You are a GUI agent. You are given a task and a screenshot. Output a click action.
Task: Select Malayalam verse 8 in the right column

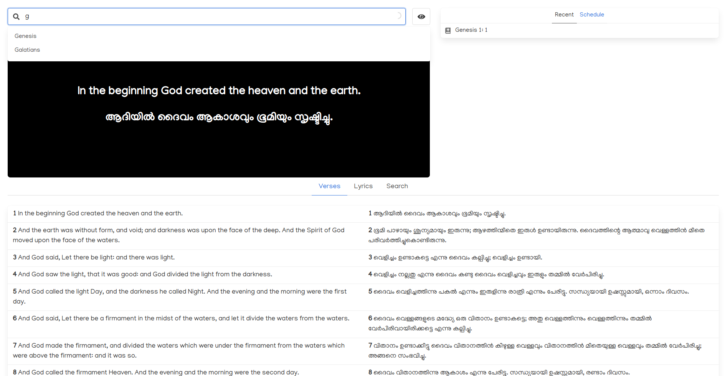pyautogui.click(x=541, y=371)
